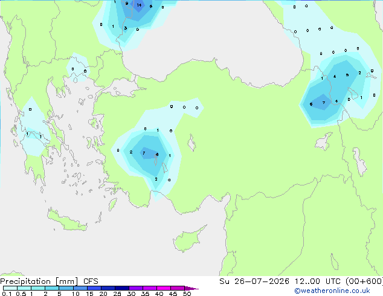Click the legend swatch between 5 and 10

point(66,288)
